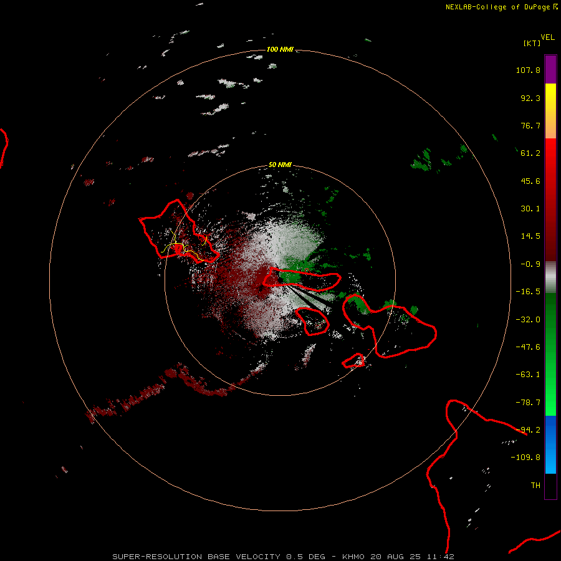Click the 100 NMI range ring label
The width and height of the screenshot is (561, 561).
pyautogui.click(x=280, y=49)
